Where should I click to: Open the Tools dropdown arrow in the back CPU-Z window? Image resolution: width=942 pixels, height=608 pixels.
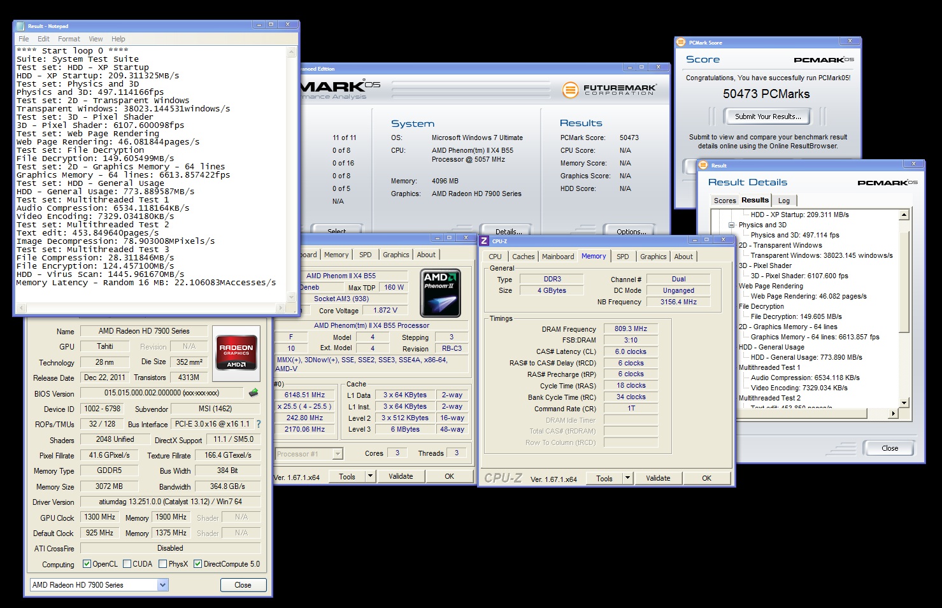(370, 476)
